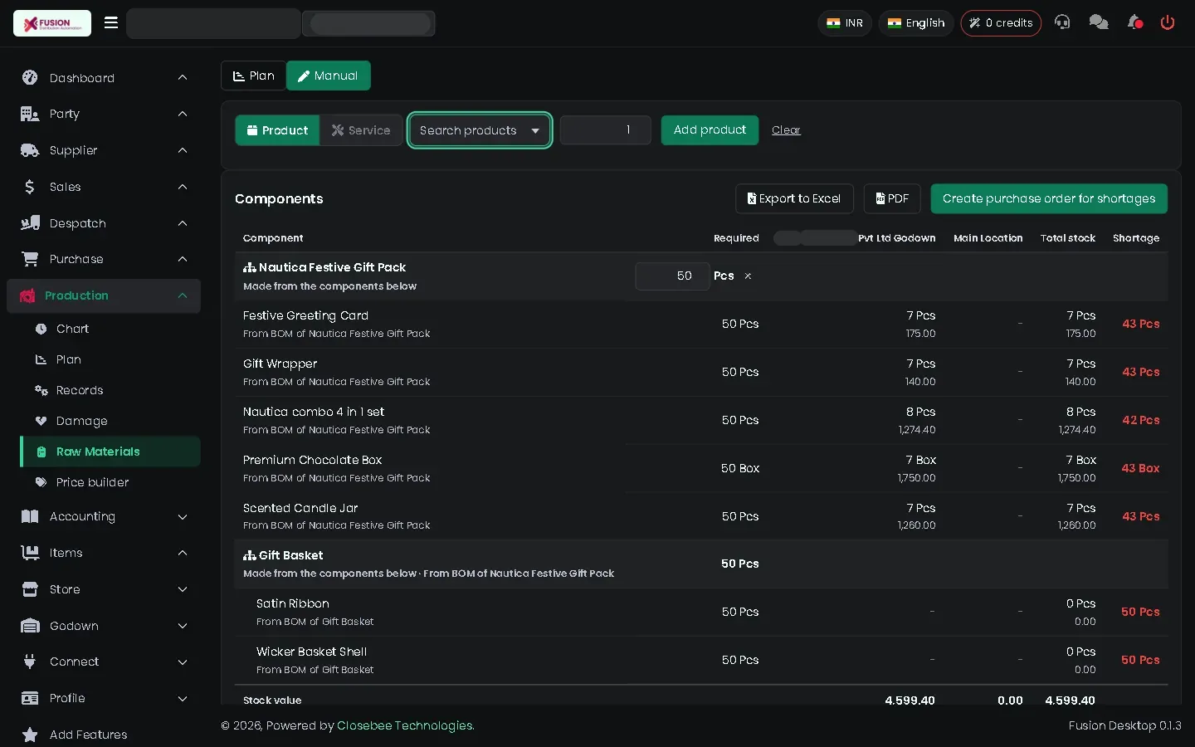Expand the Supplier menu

pos(104,150)
